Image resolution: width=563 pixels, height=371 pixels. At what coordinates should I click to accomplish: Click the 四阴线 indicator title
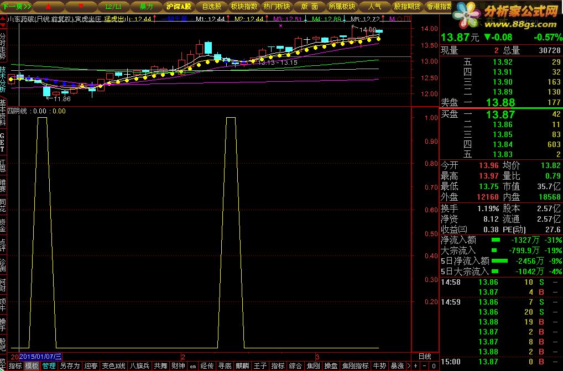[x=17, y=111]
